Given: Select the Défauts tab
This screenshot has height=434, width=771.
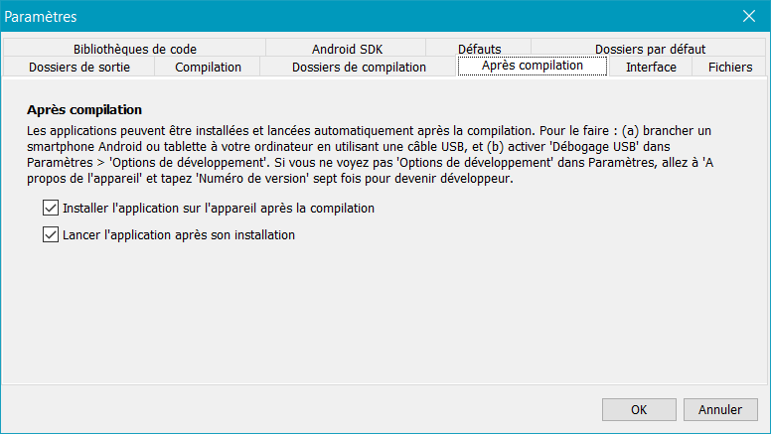Looking at the screenshot, I should [x=480, y=49].
